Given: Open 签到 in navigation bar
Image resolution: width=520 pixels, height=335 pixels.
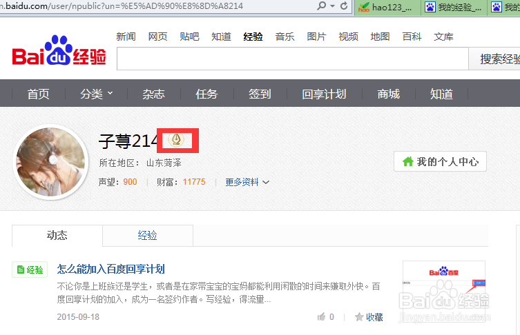Looking at the screenshot, I should (x=260, y=94).
